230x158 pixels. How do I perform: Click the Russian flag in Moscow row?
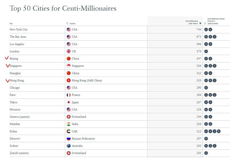[x=69, y=139]
